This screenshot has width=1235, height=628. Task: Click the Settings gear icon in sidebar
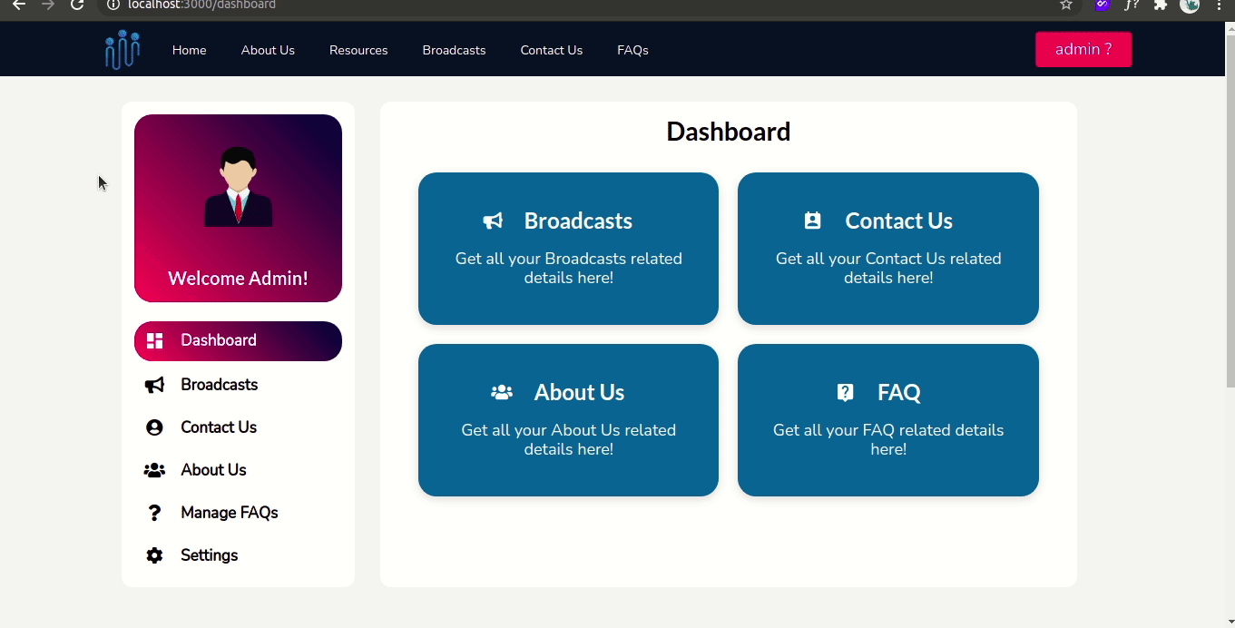tap(154, 555)
